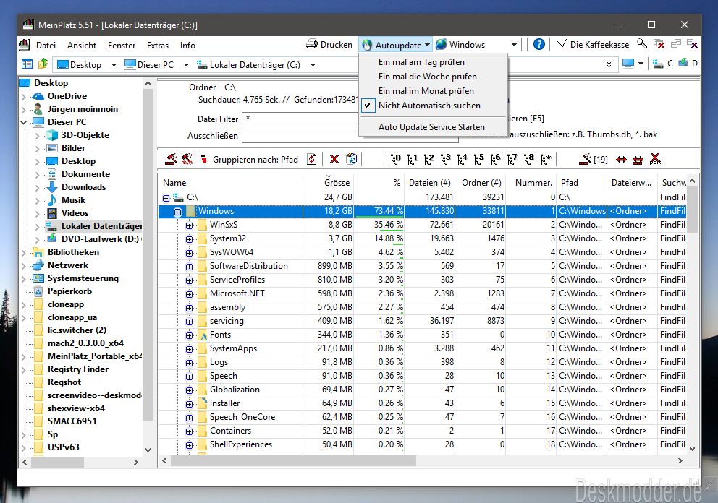Click the window icon with red X
Screen dimensions: 718x503
tap(659, 44)
